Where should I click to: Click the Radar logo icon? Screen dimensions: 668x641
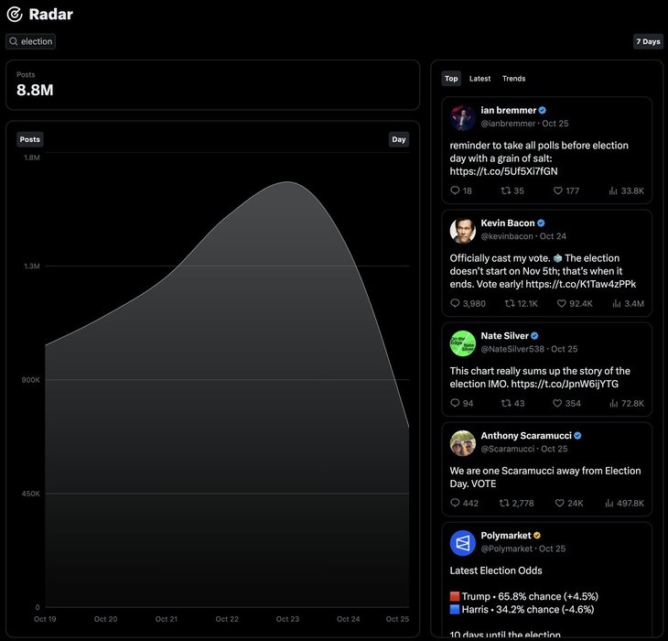coord(15,15)
